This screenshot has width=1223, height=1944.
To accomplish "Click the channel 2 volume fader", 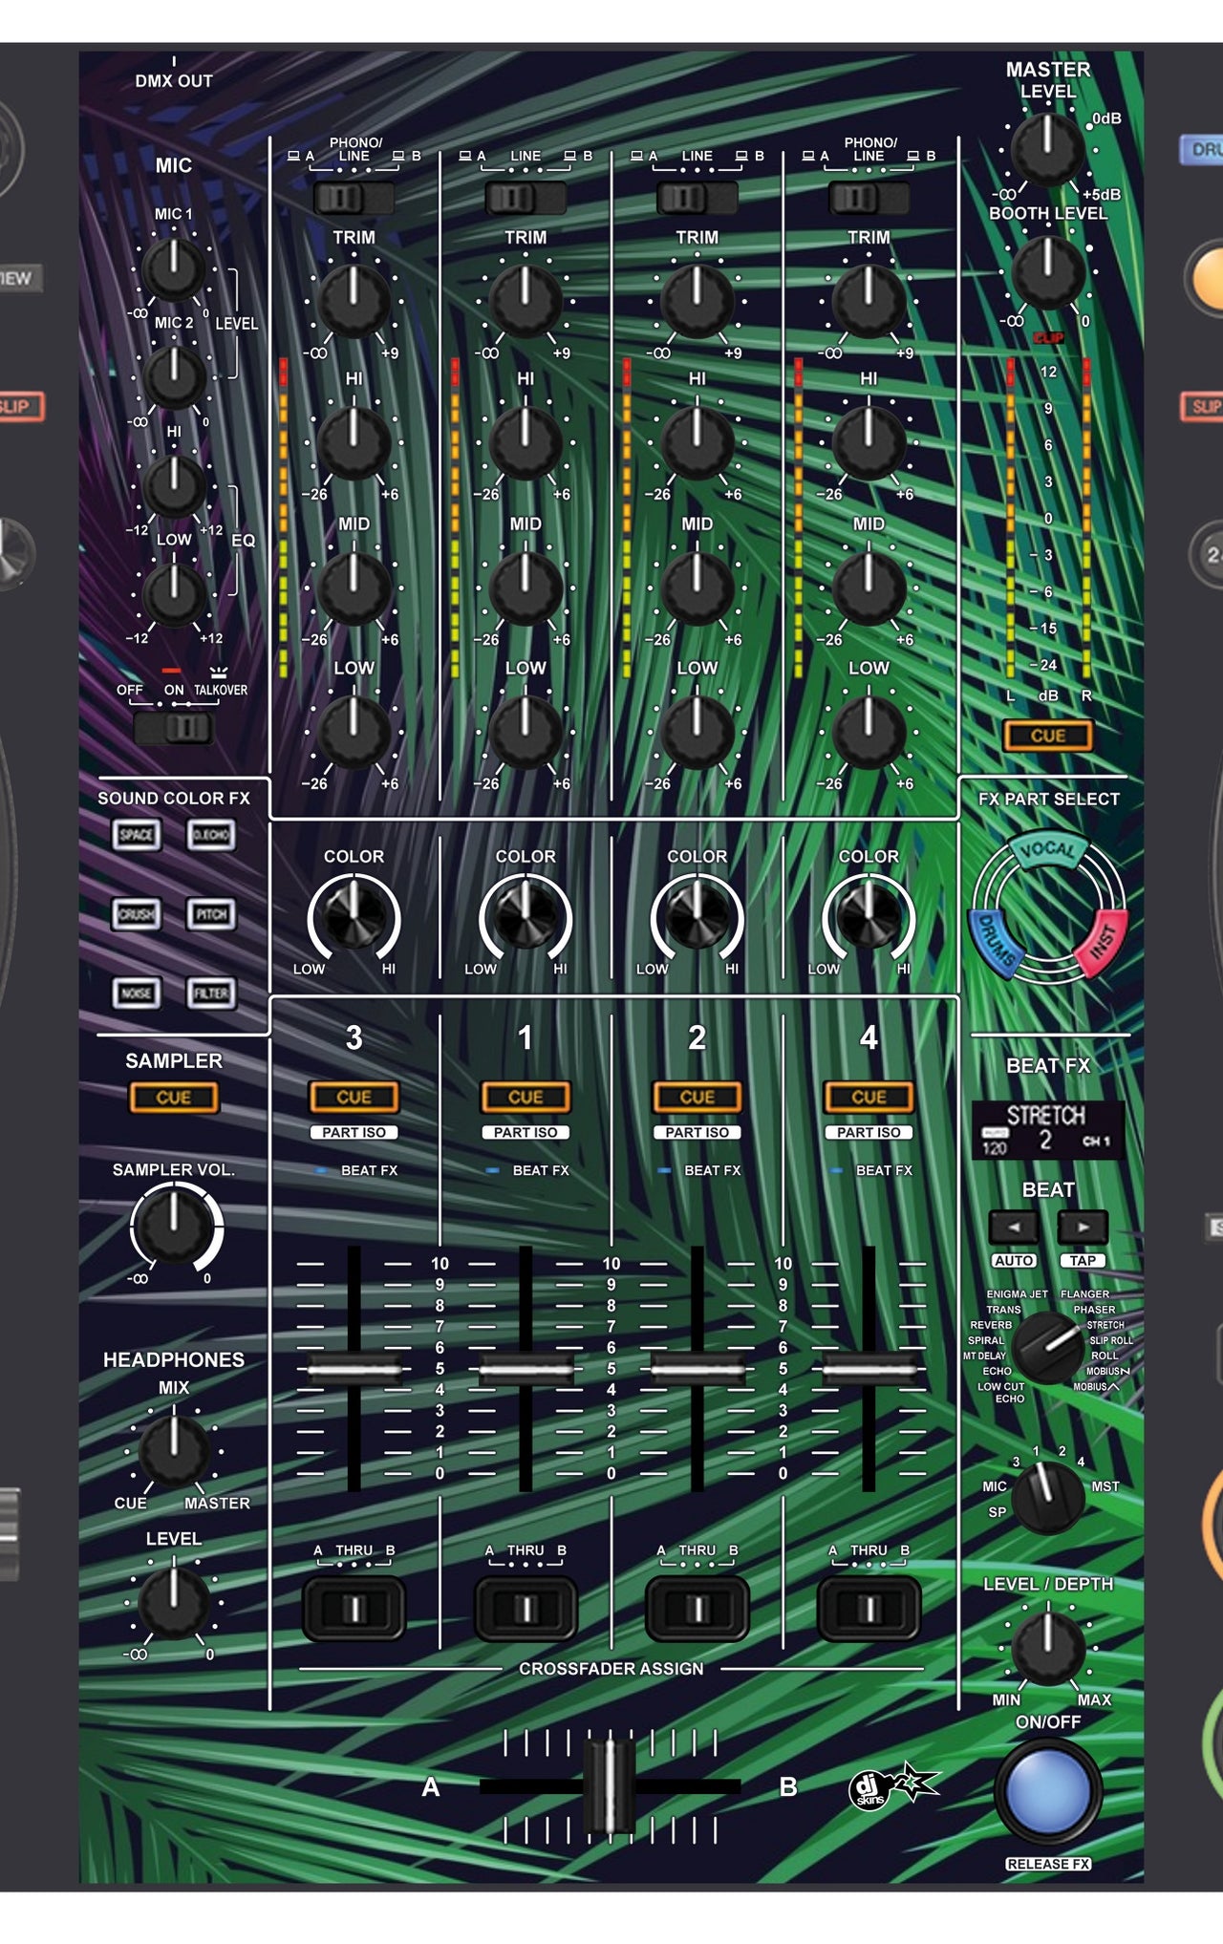I will pyautogui.click(x=697, y=1369).
